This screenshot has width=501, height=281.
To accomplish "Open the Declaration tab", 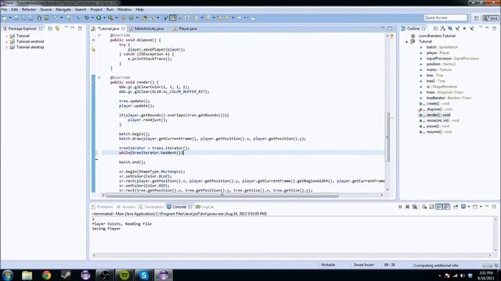I will pos(151,207).
